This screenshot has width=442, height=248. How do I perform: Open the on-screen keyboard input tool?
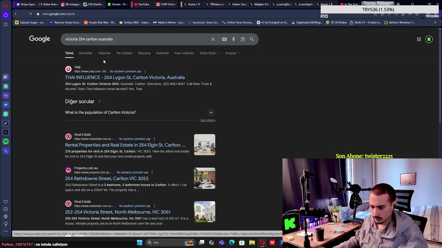tap(224, 39)
